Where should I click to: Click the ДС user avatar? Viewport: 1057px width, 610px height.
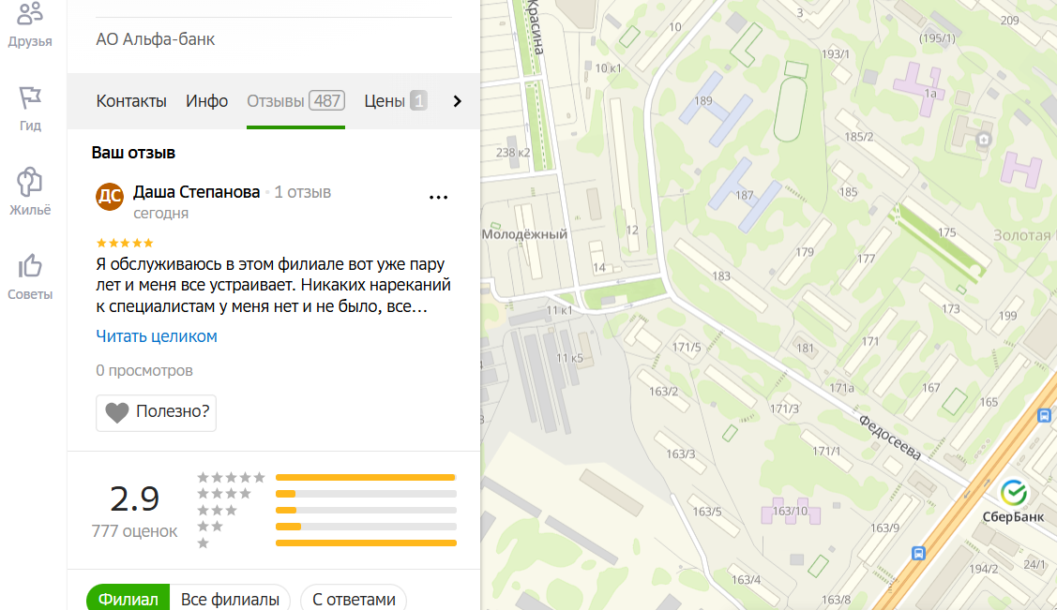(109, 197)
